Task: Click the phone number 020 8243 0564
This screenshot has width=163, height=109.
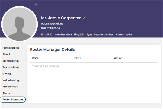Action: click(50, 28)
